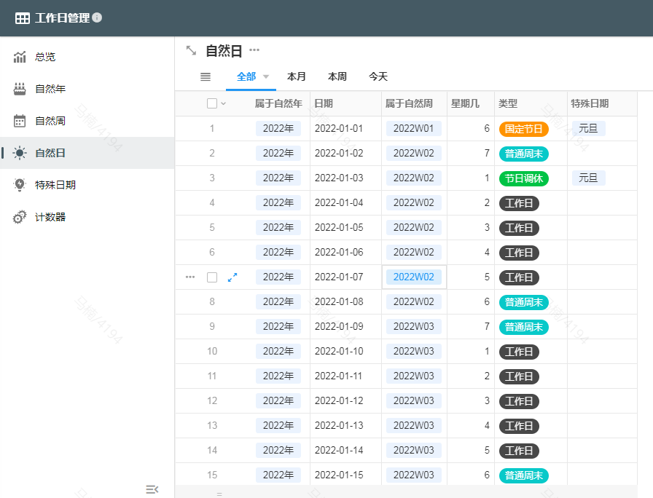Click the 特殊日期 lightbulb icon
This screenshot has height=498, width=653.
(20, 185)
